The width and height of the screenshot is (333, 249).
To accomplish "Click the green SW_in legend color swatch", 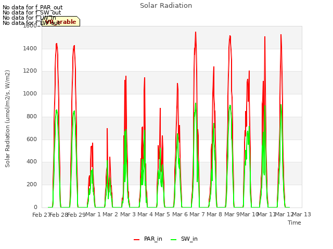I will pos(173,240).
